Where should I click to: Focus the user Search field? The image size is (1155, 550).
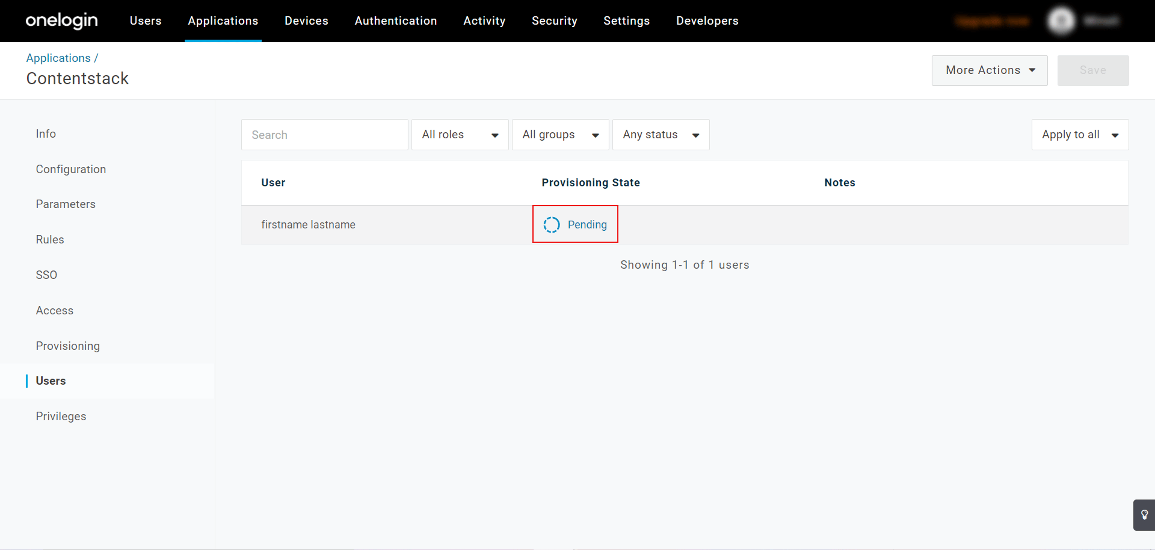pyautogui.click(x=325, y=134)
